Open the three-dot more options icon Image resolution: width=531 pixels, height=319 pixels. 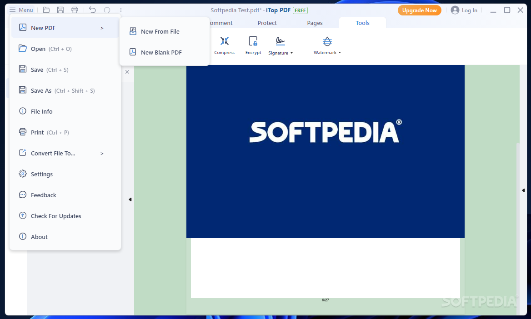121,10
